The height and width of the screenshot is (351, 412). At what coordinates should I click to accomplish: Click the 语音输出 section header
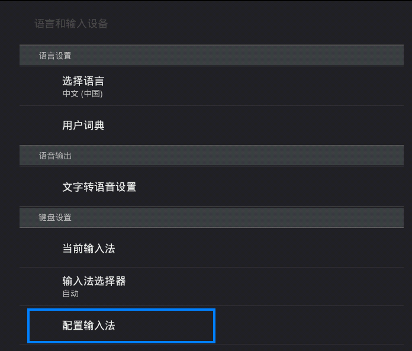[x=55, y=156]
